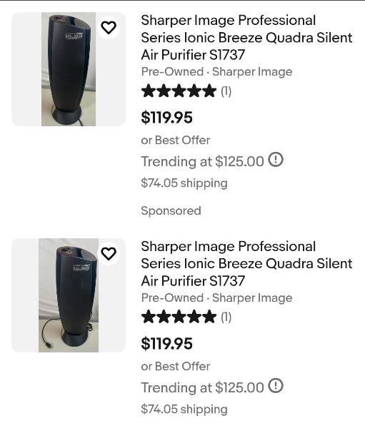
Task: View five-star rating on second listing
Action: [179, 317]
